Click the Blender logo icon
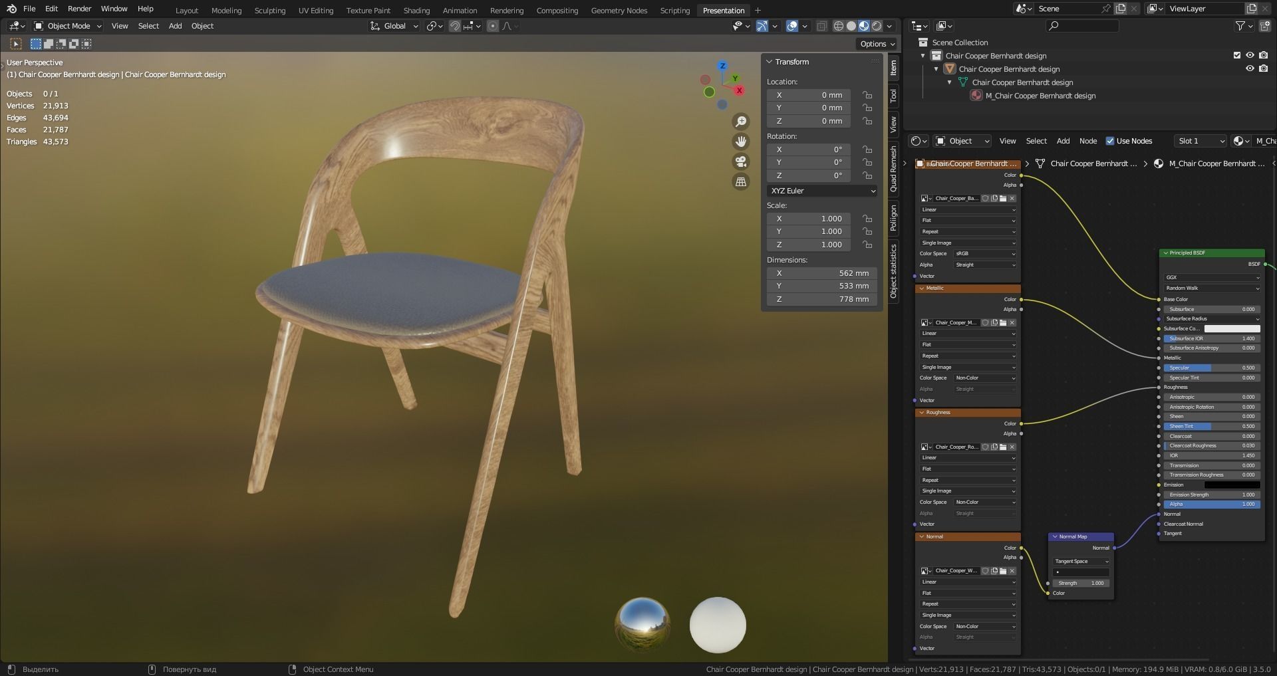 click(x=11, y=9)
